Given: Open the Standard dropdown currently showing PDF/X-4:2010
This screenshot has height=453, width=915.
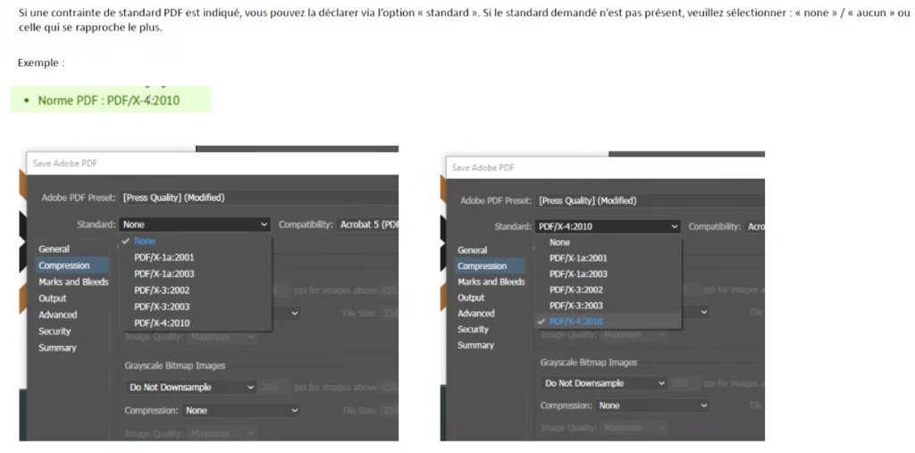Looking at the screenshot, I should (607, 227).
